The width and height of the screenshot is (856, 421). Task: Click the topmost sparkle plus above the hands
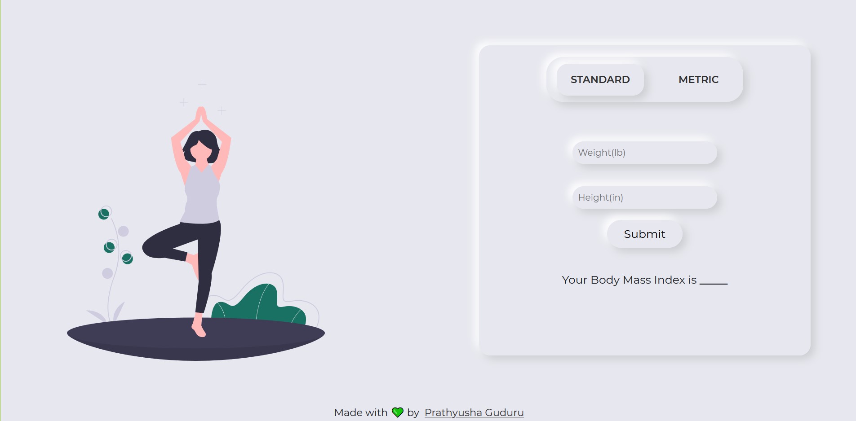(x=202, y=84)
